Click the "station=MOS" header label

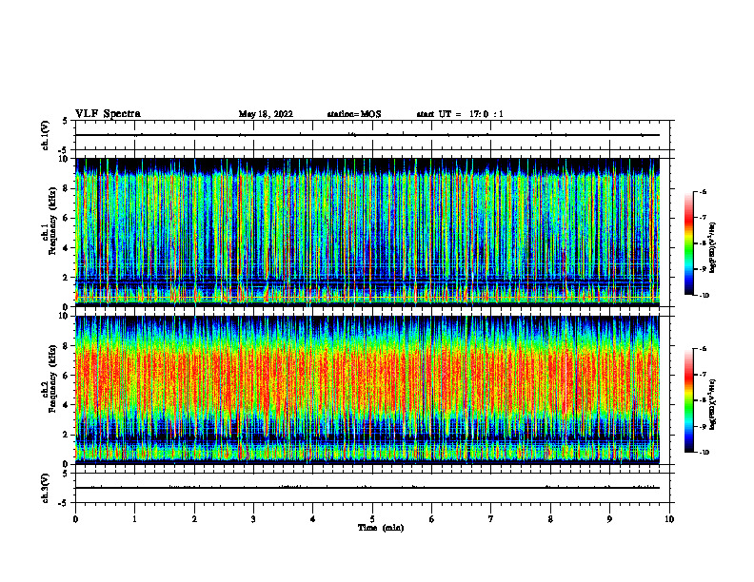pos(354,114)
